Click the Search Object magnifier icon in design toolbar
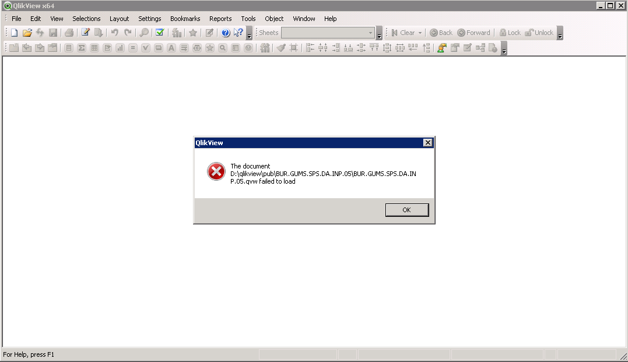Viewport: 628px width, 362px height. click(223, 48)
